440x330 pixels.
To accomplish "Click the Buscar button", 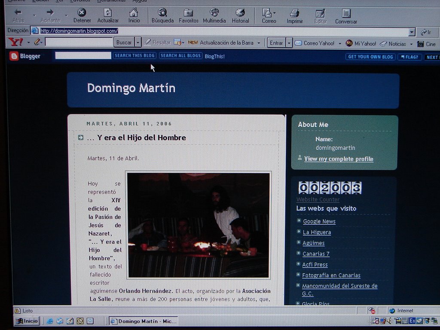I will click(x=124, y=43).
